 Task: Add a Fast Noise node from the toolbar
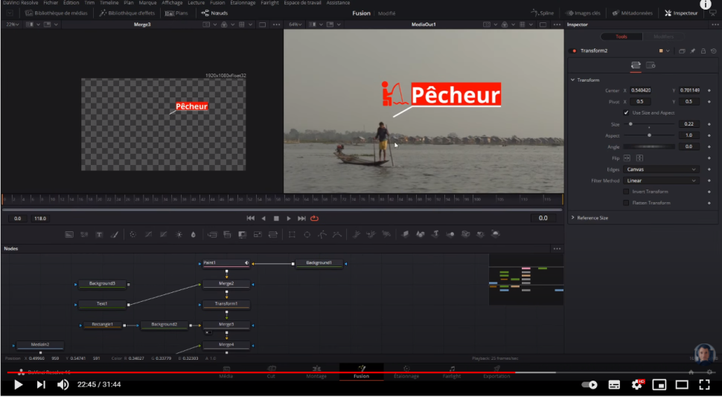[x=84, y=235]
